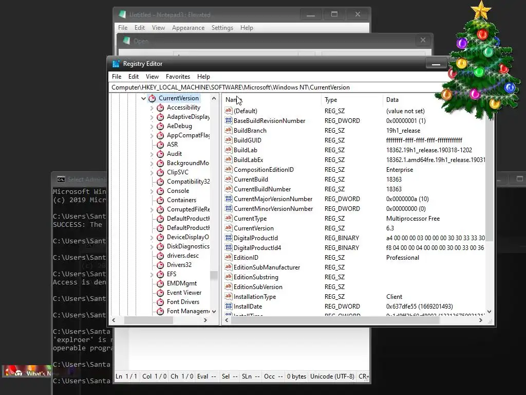Click the values pane horizontal scroll right arrow
This screenshot has width=526, height=395.
point(480,320)
